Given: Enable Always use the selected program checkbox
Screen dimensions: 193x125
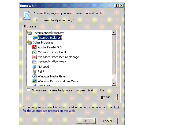Looking at the screenshot, I should pyautogui.click(x=28, y=90).
